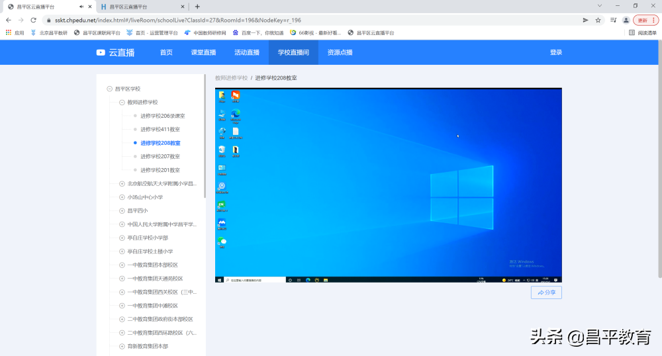Image resolution: width=662 pixels, height=356 pixels.
Task: Select 进修学校201教室 in the tree
Action: click(x=160, y=170)
